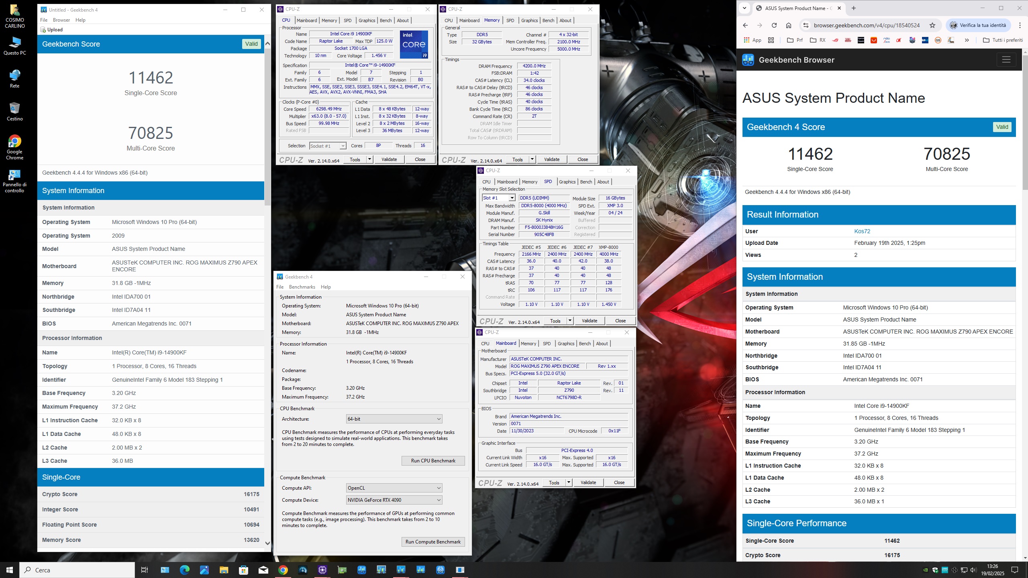The image size is (1028, 578).
Task: Expand Tools arrow in Mainboard tab CPU-Z window
Action: click(x=569, y=482)
